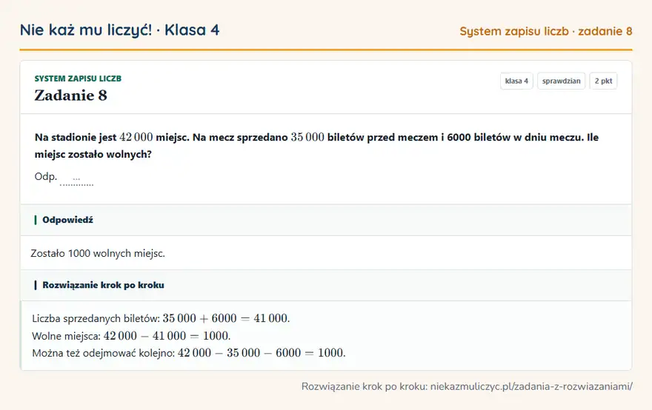652x410 pixels.
Task: Click the 'Liczba sprzedanych biletów' equation line
Action: point(161,319)
